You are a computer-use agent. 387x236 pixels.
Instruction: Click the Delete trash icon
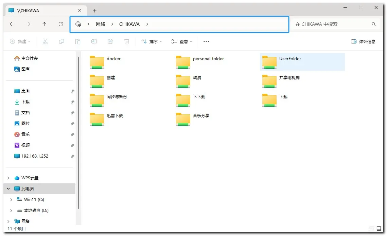click(x=126, y=41)
